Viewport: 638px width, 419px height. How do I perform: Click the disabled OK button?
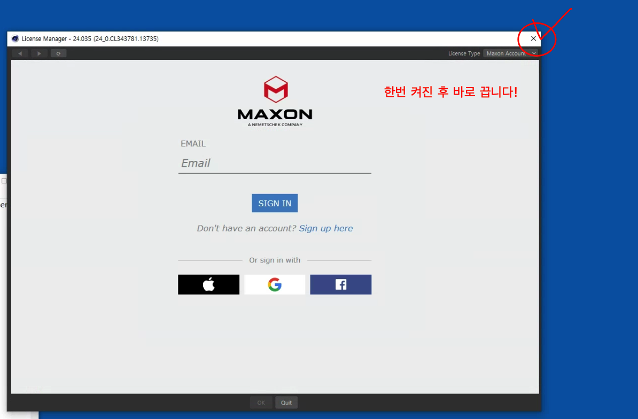click(261, 403)
